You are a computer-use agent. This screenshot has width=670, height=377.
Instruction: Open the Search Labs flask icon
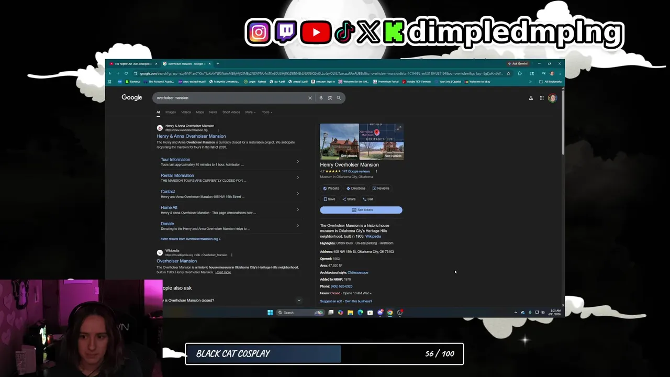(x=531, y=98)
